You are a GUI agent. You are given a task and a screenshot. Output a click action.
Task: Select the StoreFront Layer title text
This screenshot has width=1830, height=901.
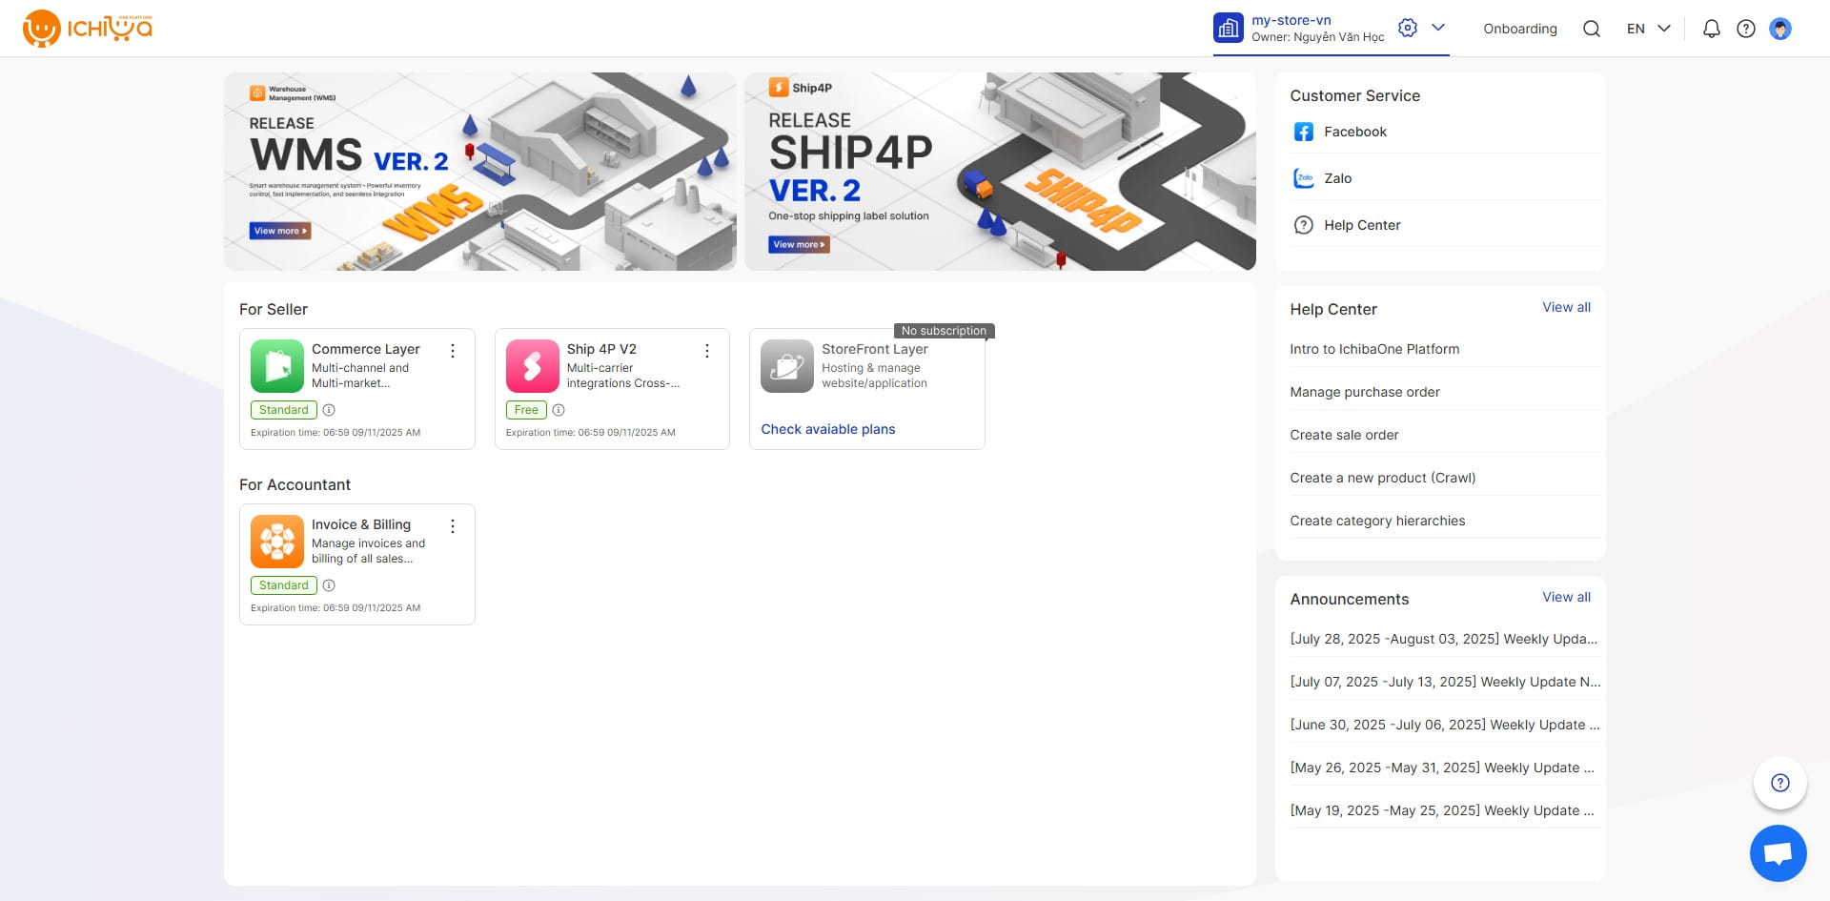(875, 349)
